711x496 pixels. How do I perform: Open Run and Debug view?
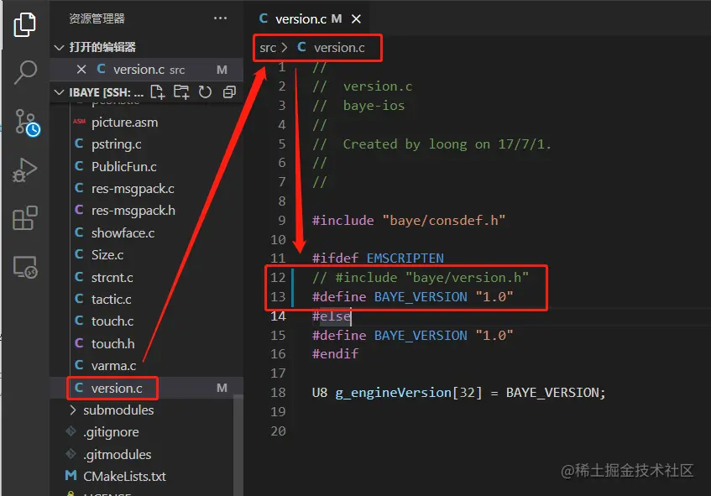pos(24,170)
